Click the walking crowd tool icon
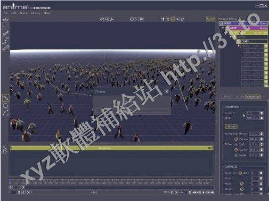 6,33
